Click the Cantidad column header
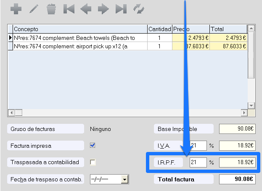The image size is (262, 191). (159, 29)
